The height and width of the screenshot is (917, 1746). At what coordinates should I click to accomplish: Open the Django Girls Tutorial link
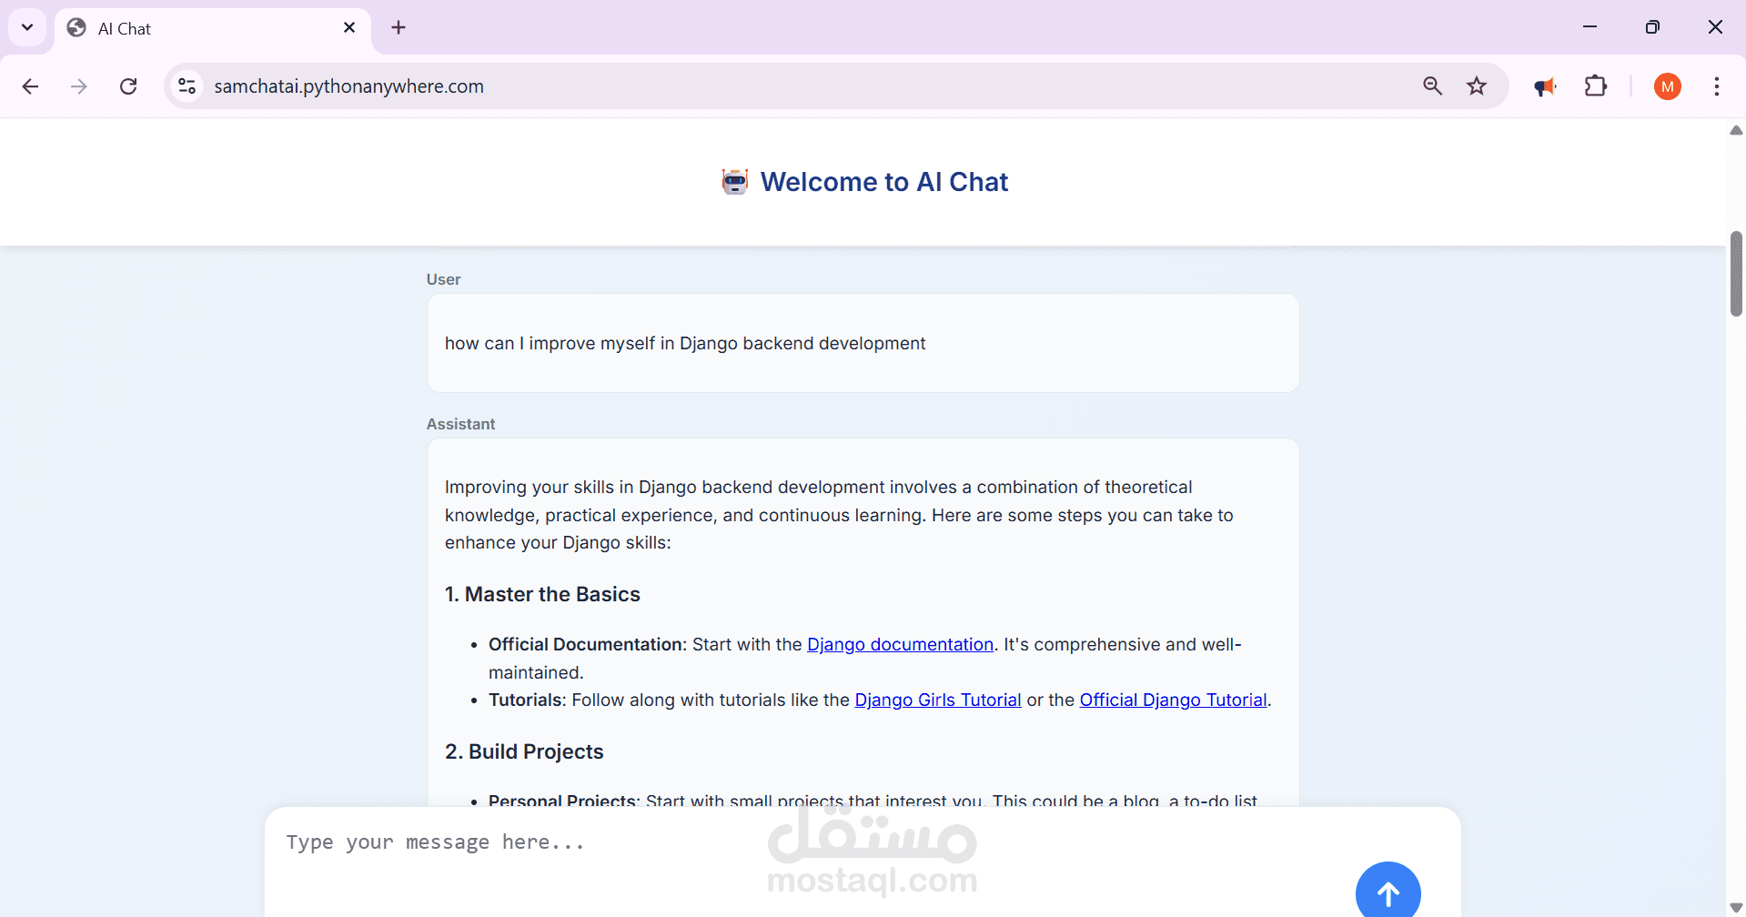(938, 700)
